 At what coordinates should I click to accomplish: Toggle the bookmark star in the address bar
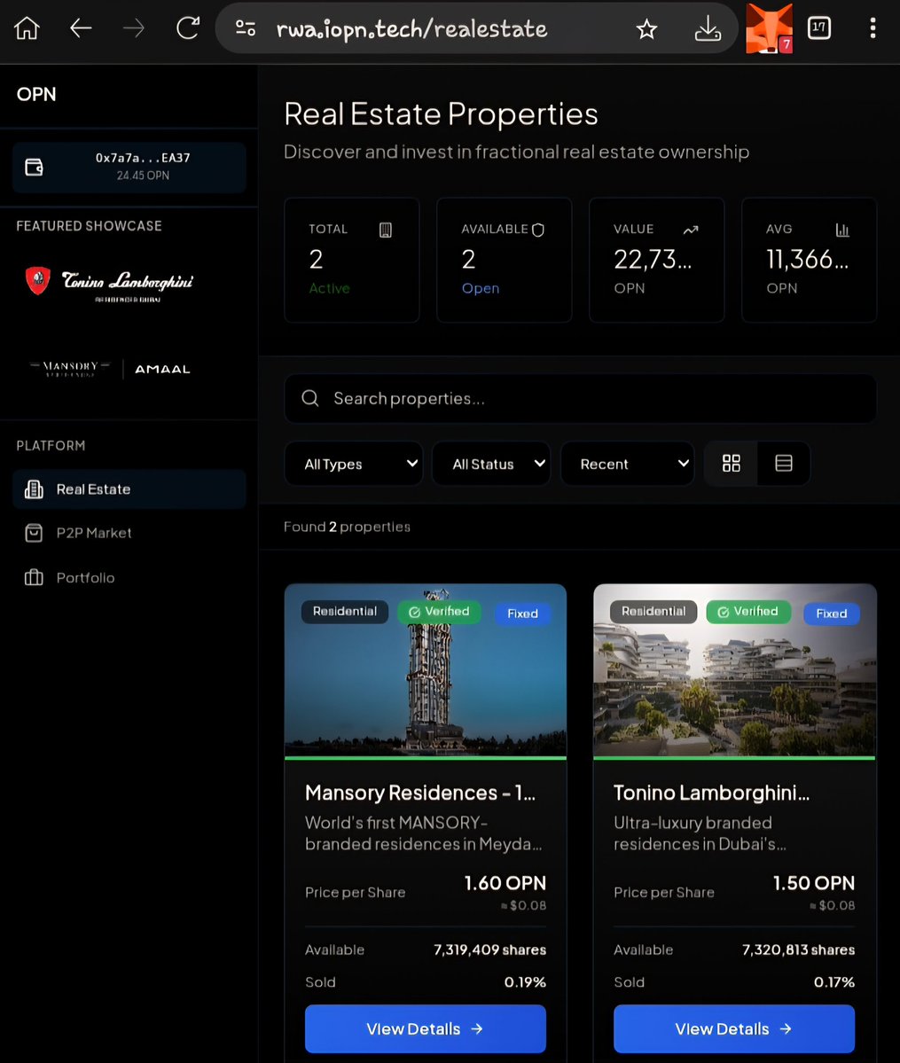[646, 28]
